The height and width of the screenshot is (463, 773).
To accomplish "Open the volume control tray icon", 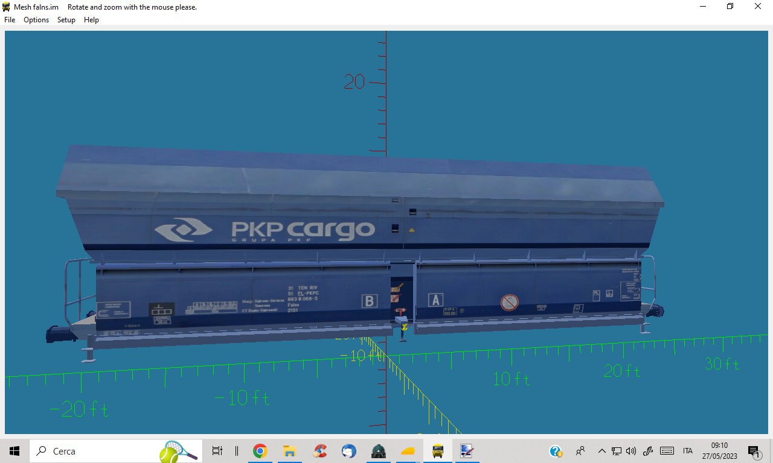I will click(631, 451).
